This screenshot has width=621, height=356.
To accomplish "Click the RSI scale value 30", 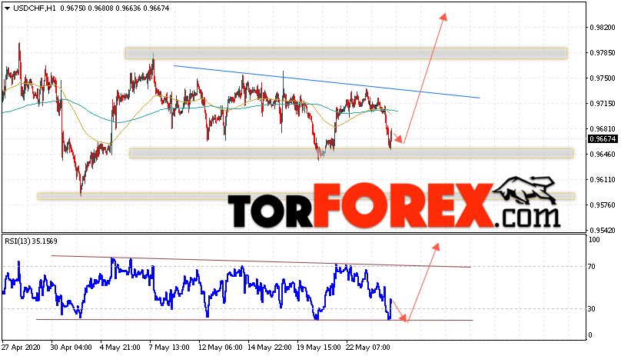I will pos(592,309).
